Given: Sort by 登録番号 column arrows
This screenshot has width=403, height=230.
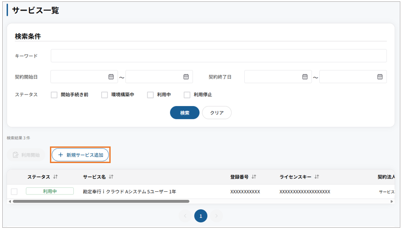Looking at the screenshot, I should pyautogui.click(x=254, y=177).
